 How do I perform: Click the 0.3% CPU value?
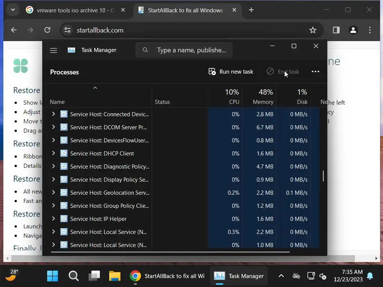click(233, 232)
